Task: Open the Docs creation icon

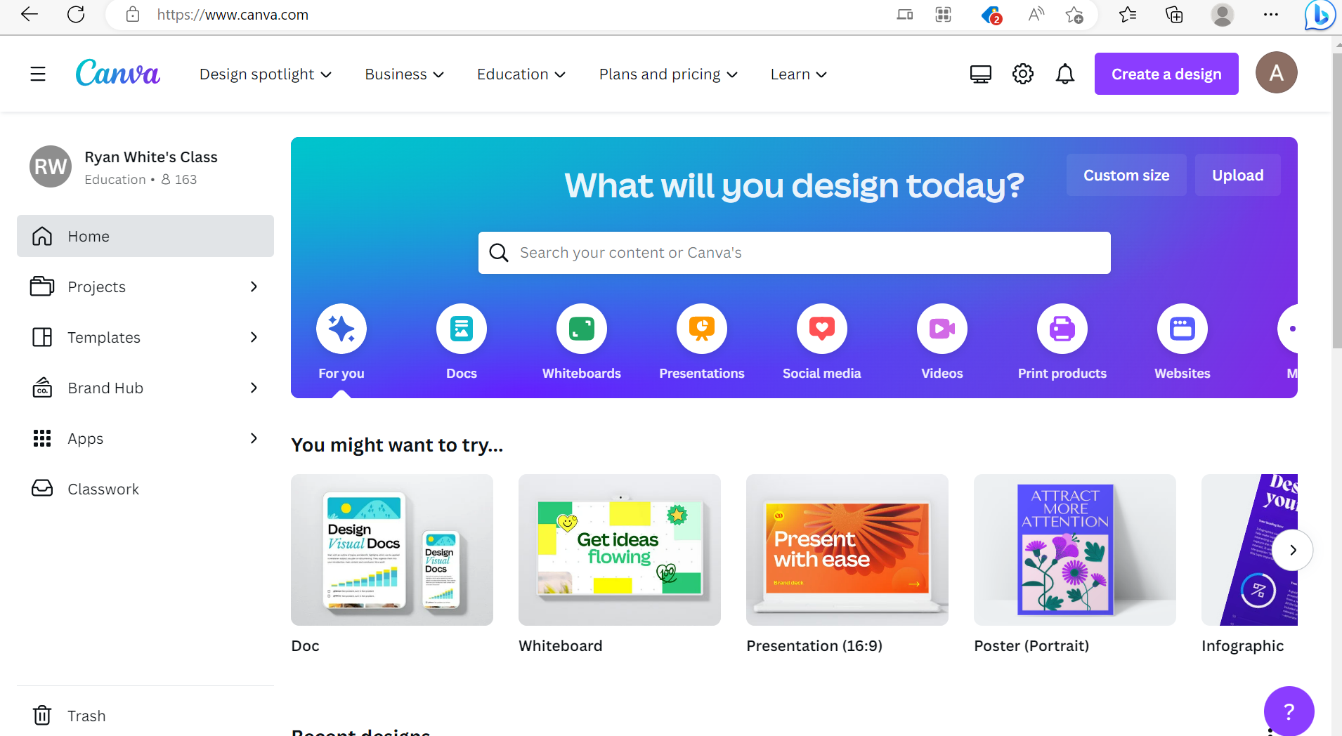Action: point(461,329)
